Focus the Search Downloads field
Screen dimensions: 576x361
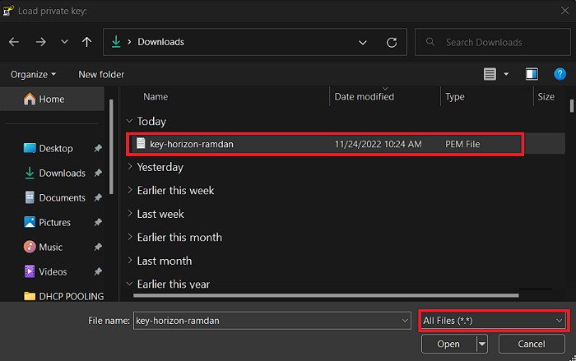pos(493,42)
